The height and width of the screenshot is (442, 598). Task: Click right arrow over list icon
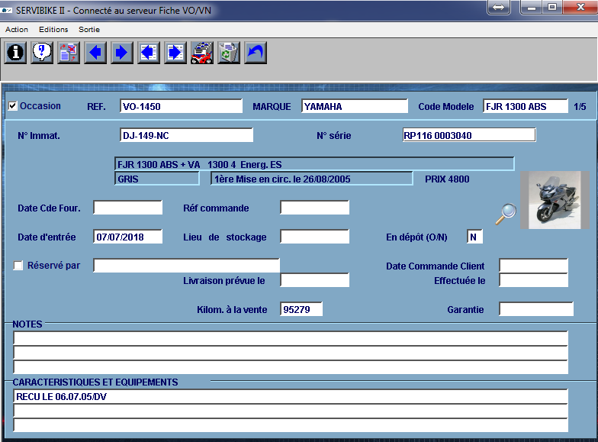175,53
